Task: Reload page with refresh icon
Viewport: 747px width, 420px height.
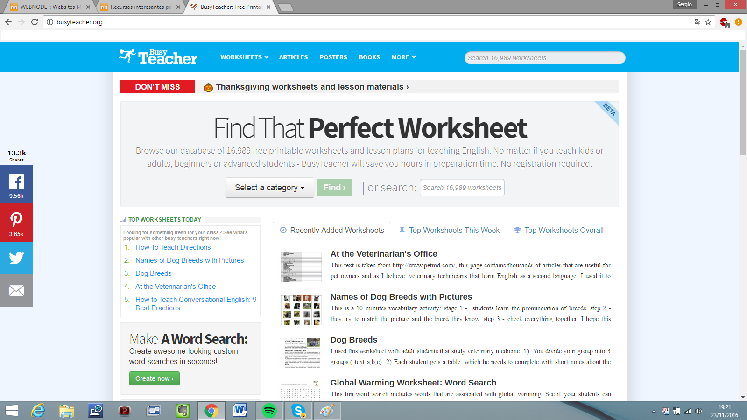Action: (35, 22)
